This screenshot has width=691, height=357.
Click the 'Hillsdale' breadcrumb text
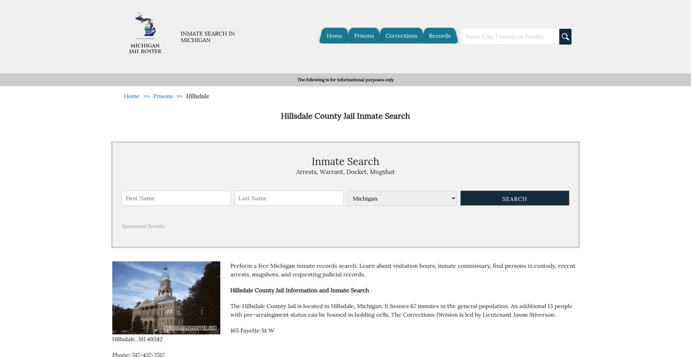[198, 96]
